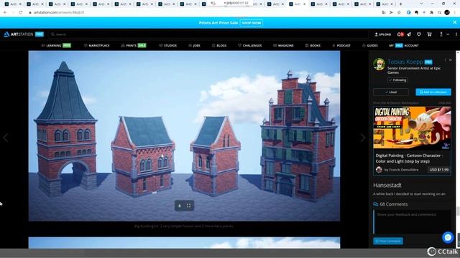Open the browser tab search dropdown
The image size is (460, 258).
(421, 4)
